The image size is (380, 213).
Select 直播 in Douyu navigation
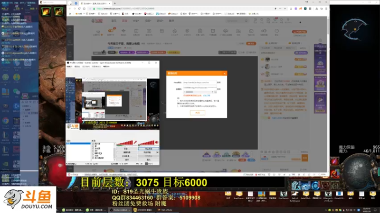[x=124, y=21]
